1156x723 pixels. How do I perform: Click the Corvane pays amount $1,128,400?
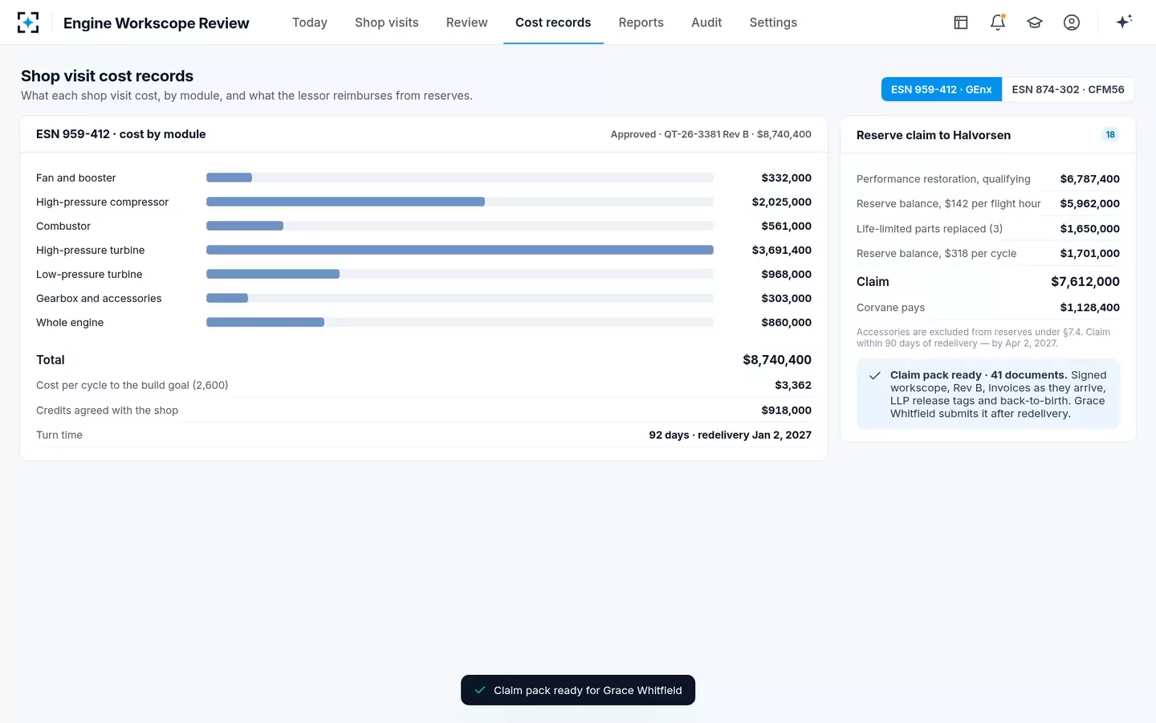point(1089,308)
